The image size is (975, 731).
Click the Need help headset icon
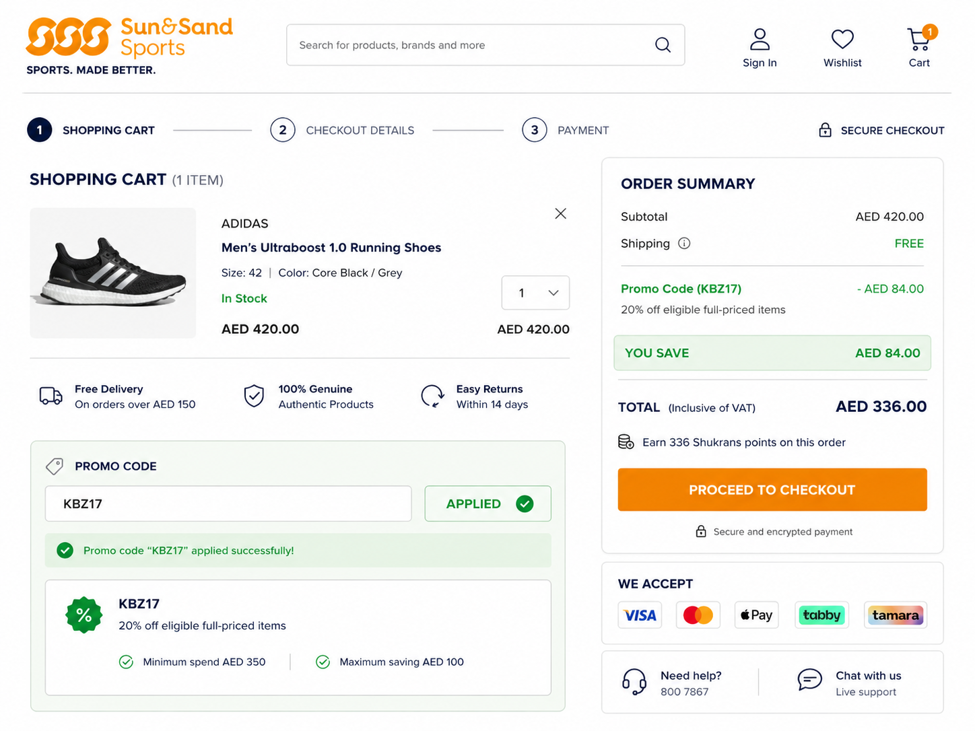(634, 683)
